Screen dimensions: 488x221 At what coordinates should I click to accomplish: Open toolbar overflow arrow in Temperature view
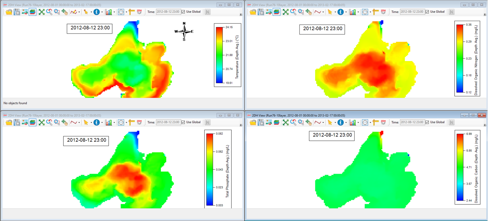[241, 15]
